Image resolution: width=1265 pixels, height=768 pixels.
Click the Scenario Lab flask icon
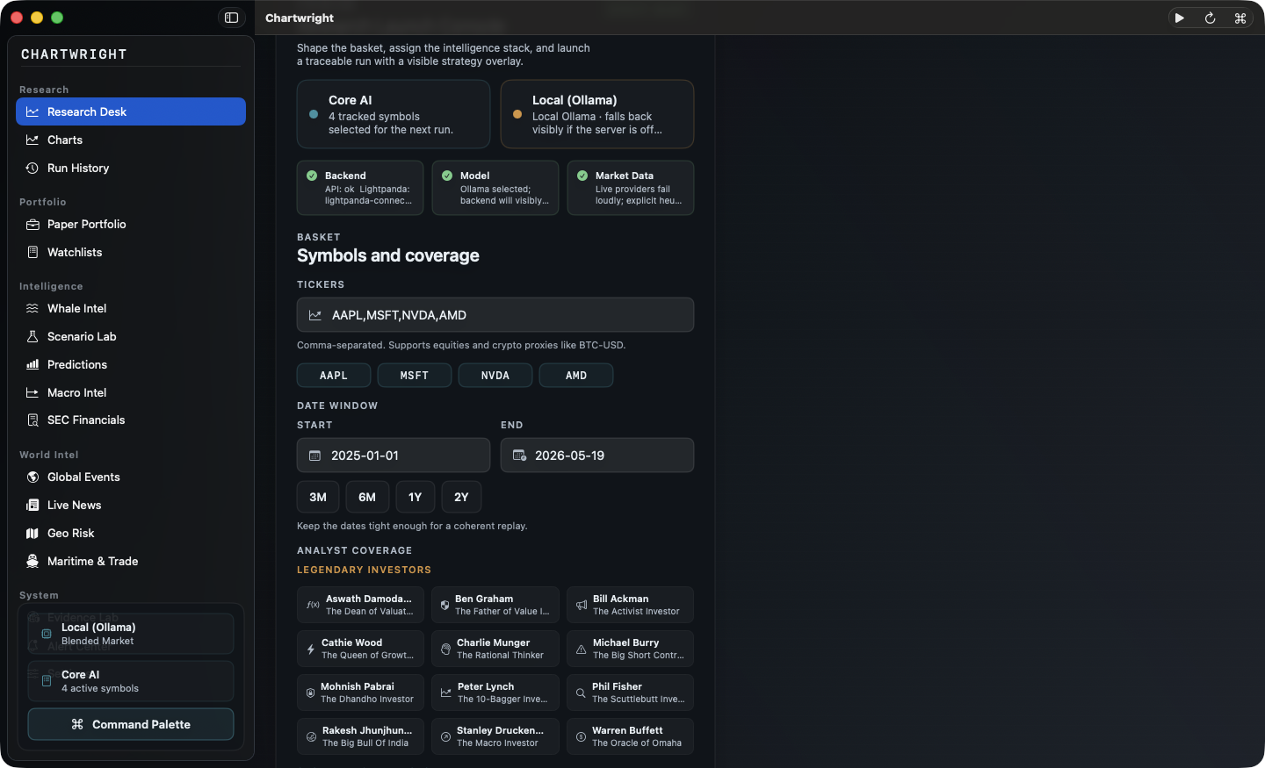tap(33, 336)
